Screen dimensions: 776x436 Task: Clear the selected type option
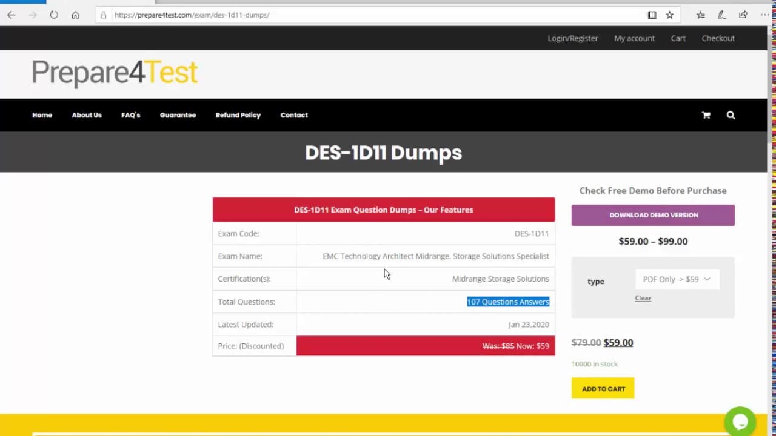[643, 298]
